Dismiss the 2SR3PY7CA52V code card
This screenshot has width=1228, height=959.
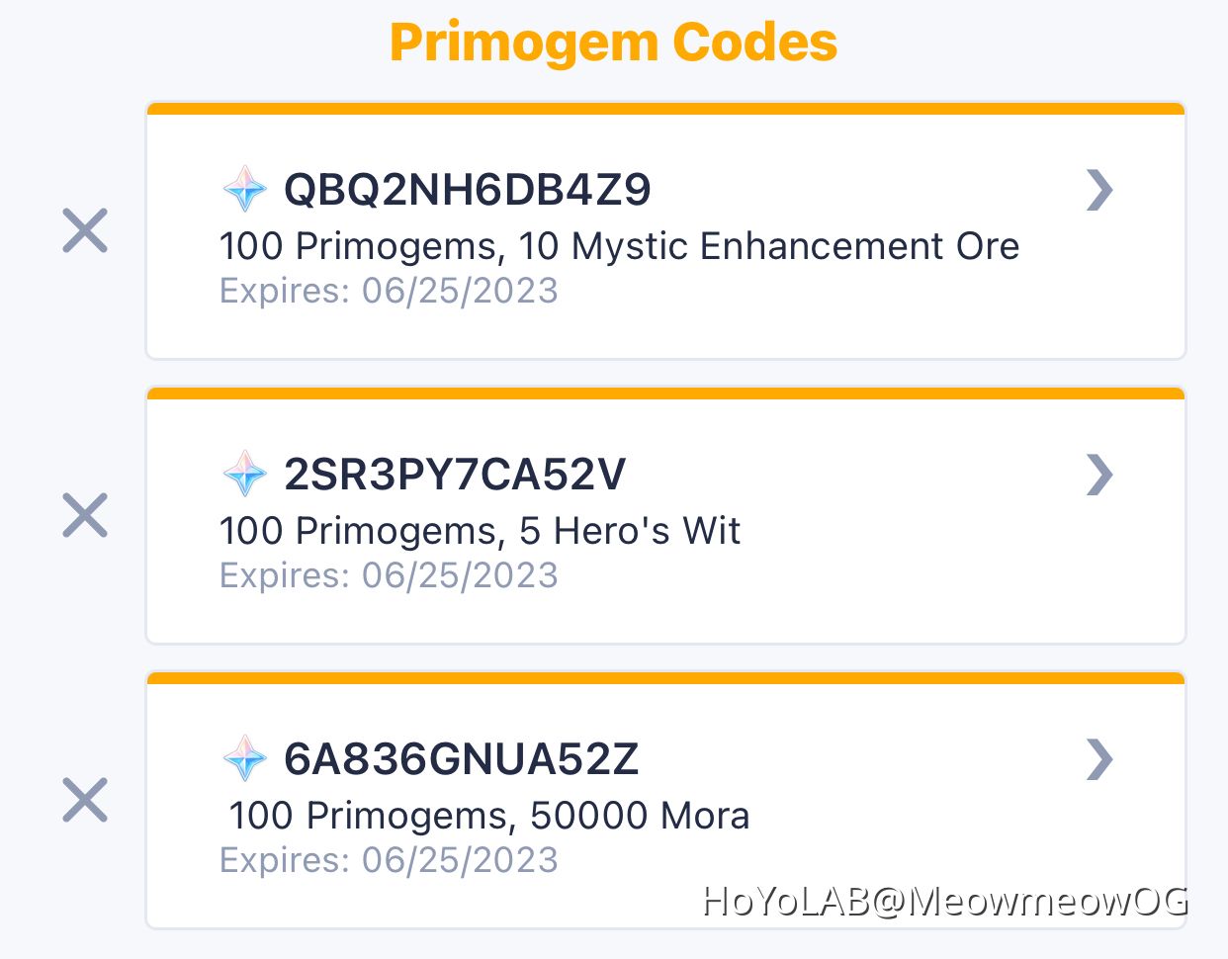(x=84, y=514)
